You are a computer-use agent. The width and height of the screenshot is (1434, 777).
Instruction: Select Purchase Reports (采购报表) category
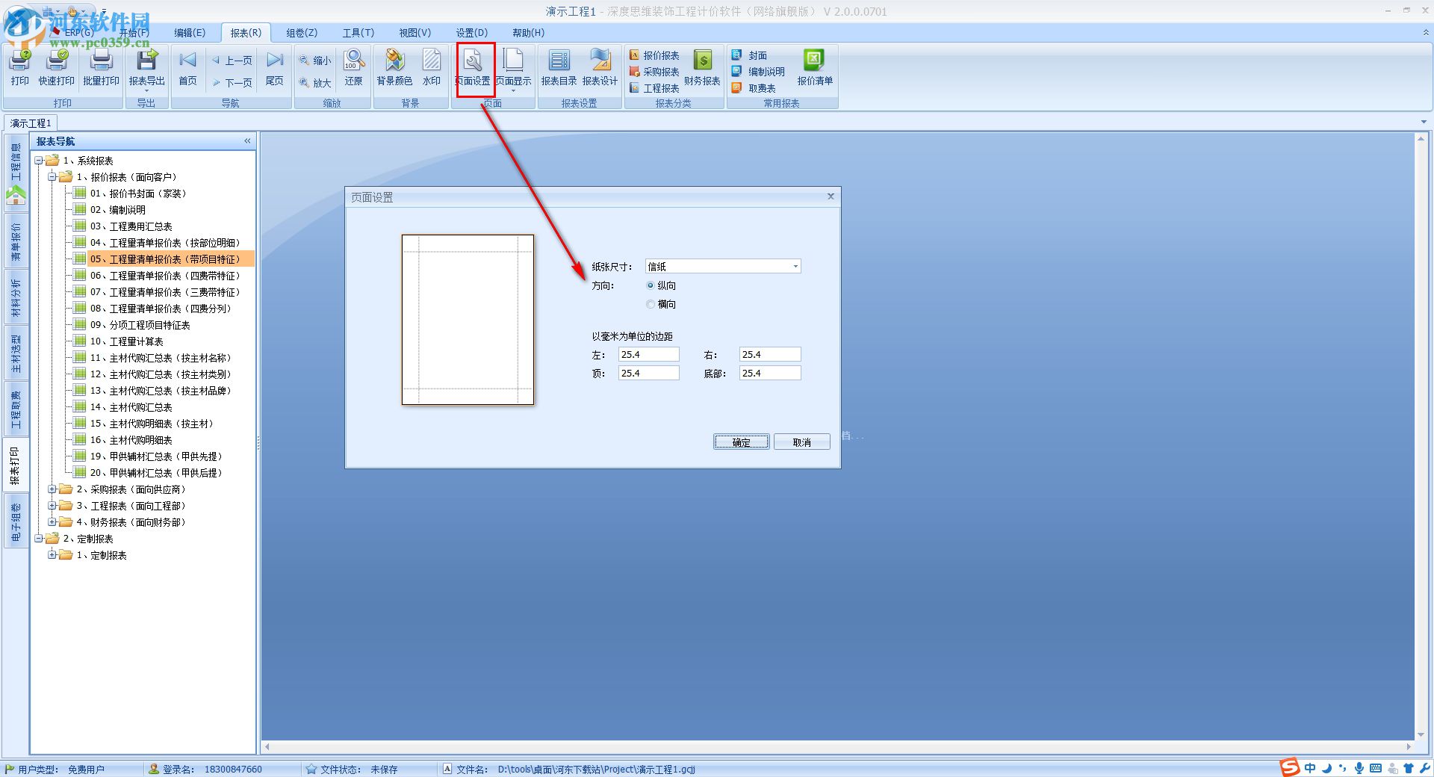(x=654, y=72)
